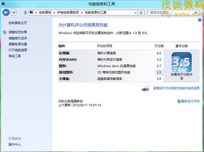The image size is (204, 152).
Task: Click the Forward navigation arrow button
Action: tap(13, 13)
